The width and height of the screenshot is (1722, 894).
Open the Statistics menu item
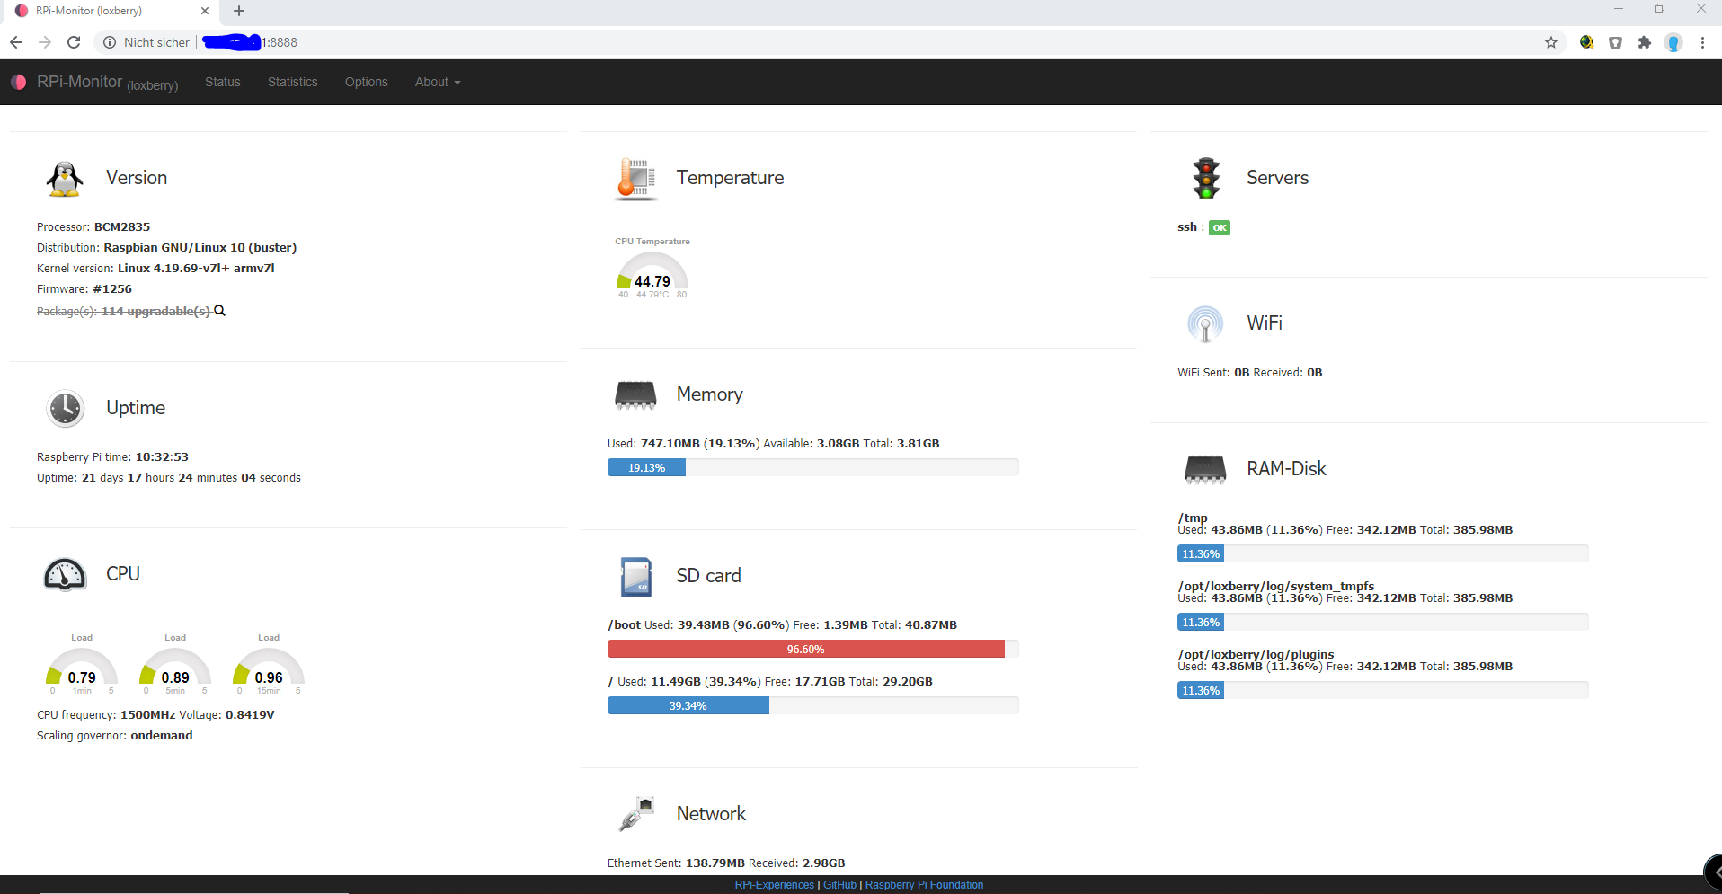pyautogui.click(x=293, y=82)
